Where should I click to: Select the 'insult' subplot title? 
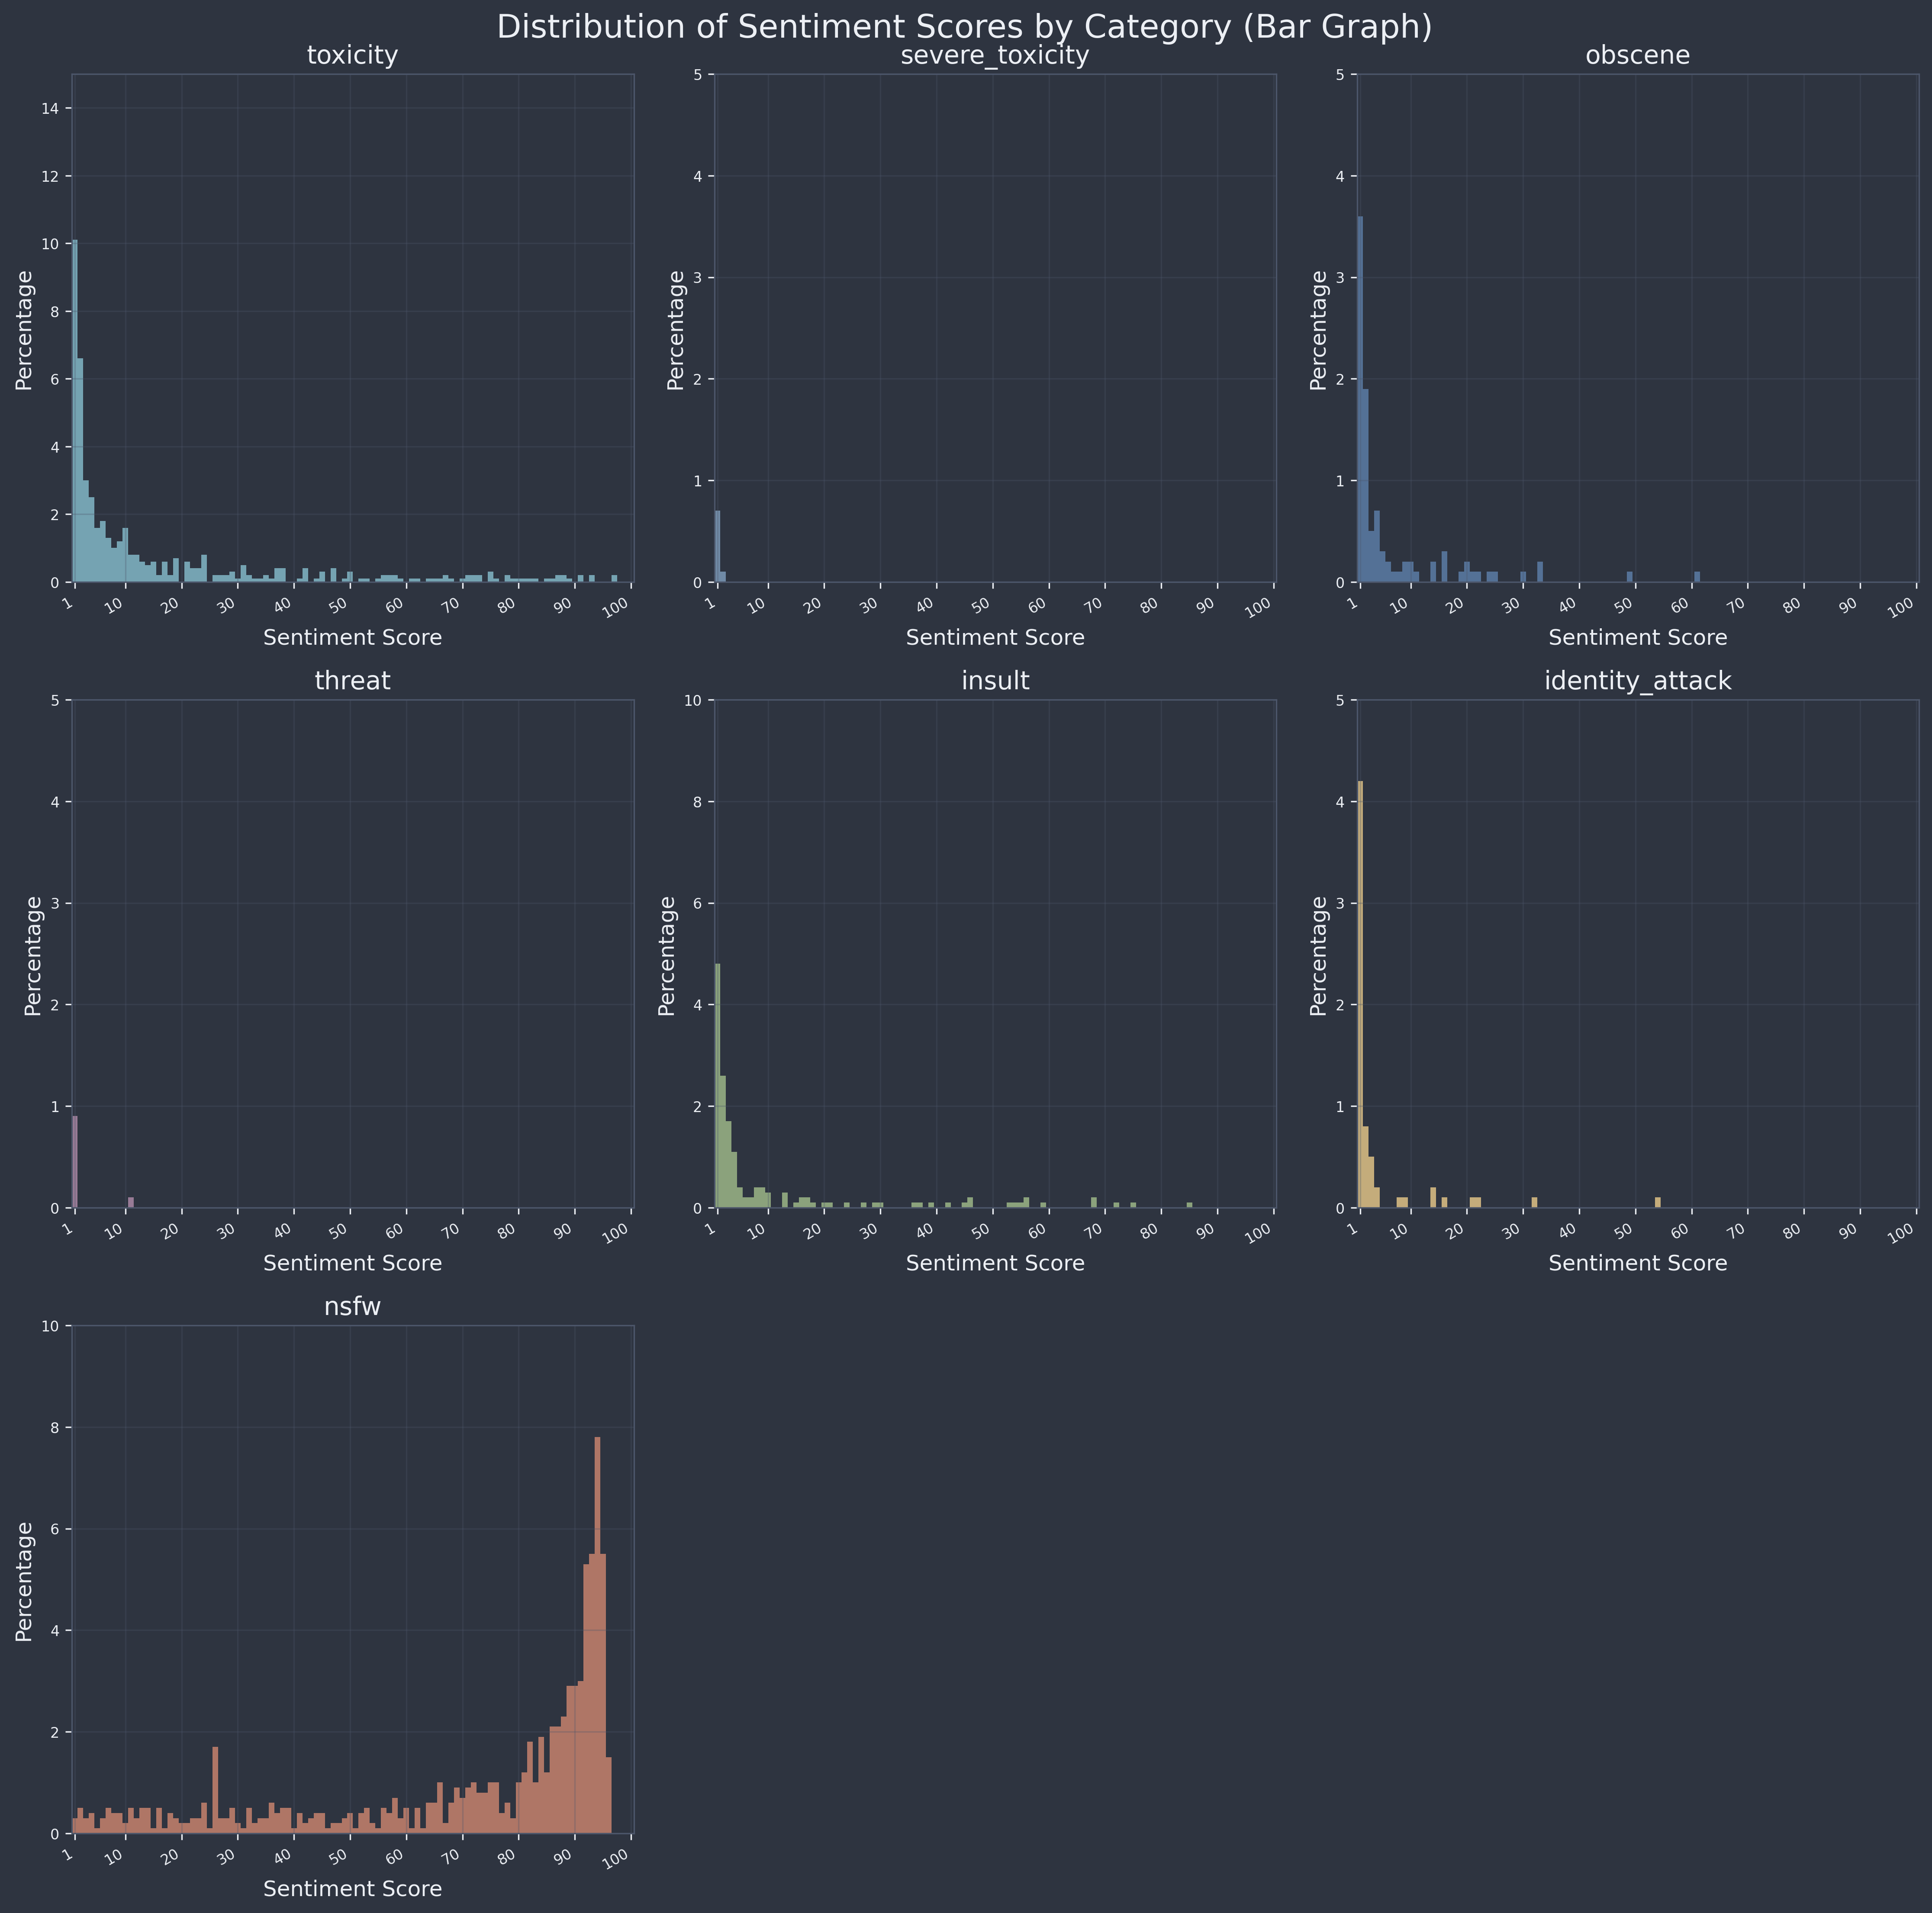click(x=994, y=681)
